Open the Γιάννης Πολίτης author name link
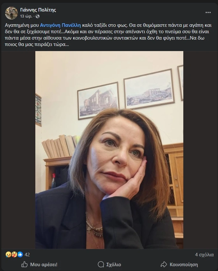218x271 pixels. tap(38, 10)
